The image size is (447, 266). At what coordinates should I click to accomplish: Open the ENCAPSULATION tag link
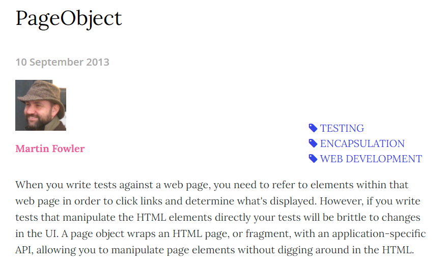pos(362,143)
